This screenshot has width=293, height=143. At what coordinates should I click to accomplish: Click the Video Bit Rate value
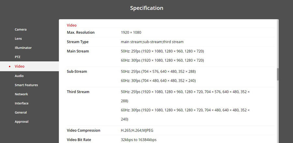(x=138, y=140)
